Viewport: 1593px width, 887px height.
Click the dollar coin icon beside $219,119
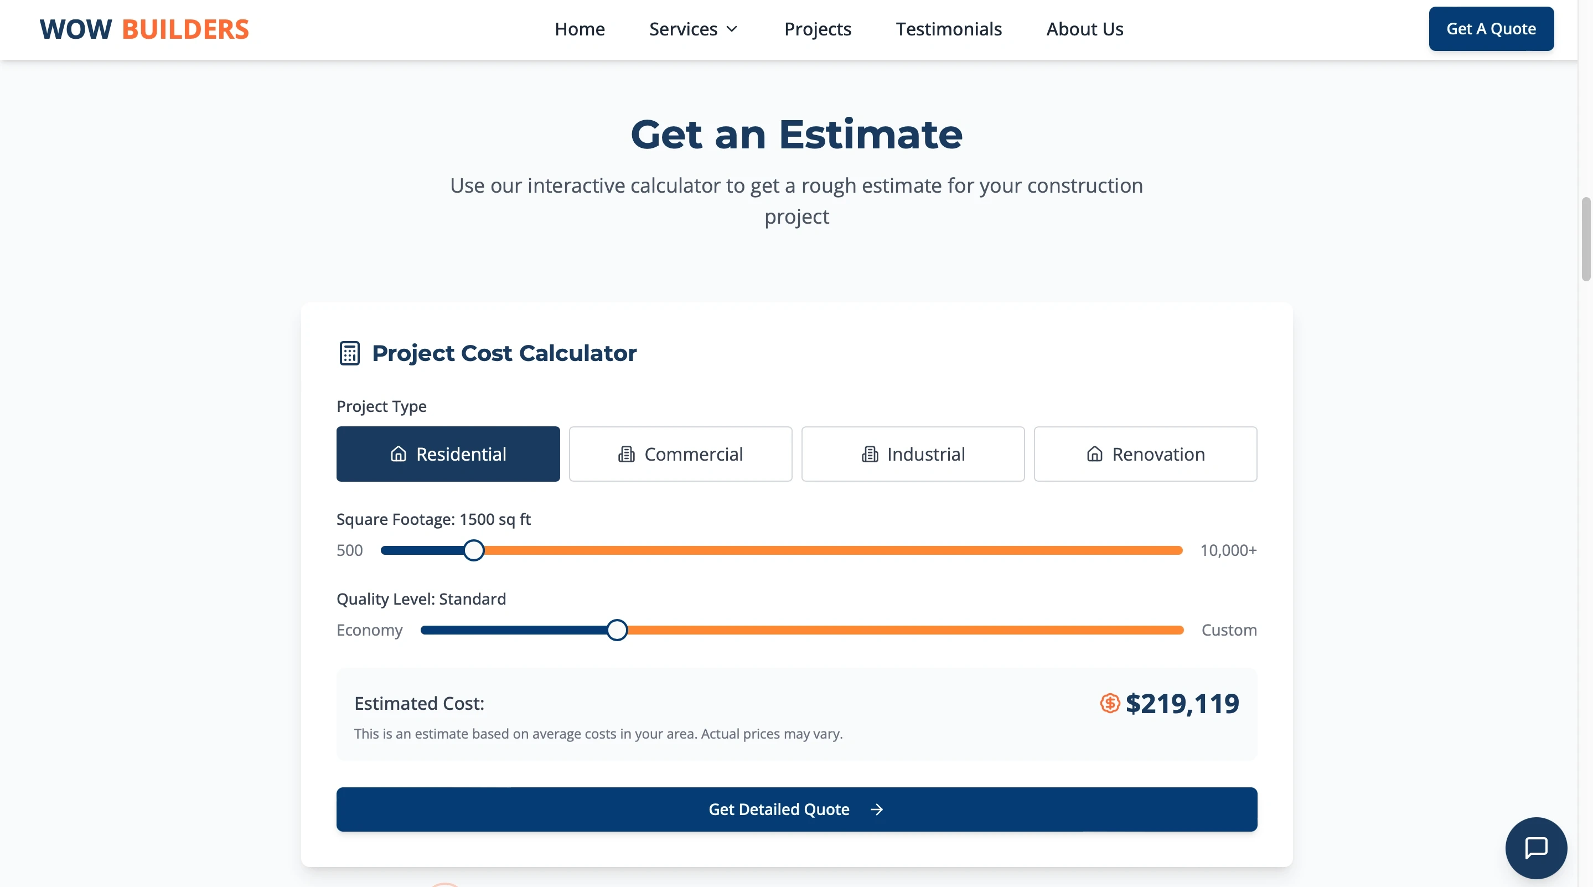[1109, 703]
